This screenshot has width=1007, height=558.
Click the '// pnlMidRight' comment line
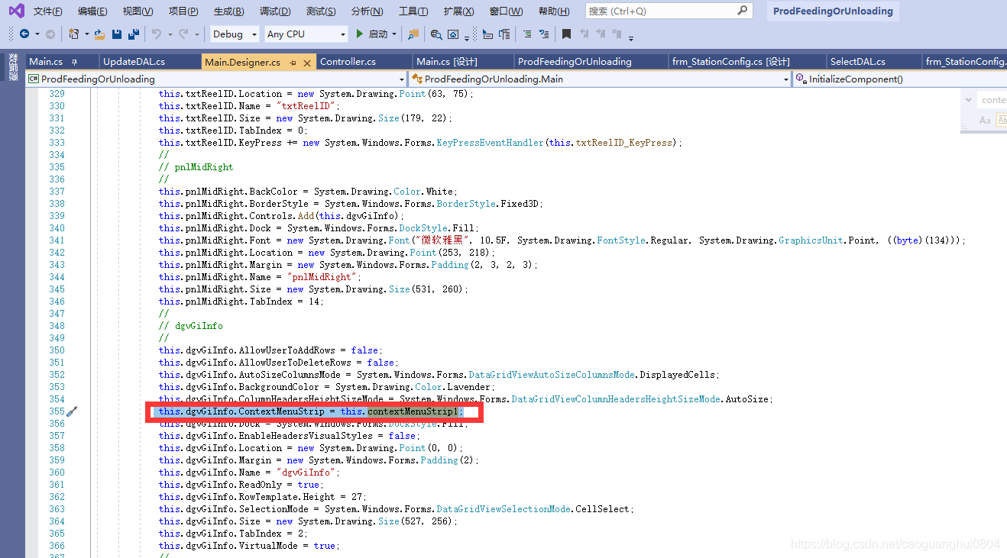[196, 167]
